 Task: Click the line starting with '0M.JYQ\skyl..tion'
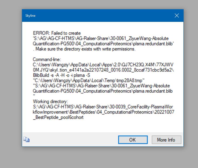103,70
